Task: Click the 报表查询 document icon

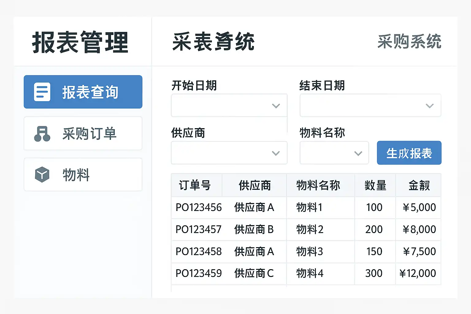Action: 42,92
